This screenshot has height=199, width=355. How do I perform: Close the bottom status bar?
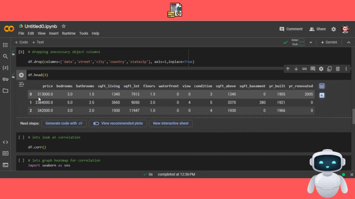[351, 175]
